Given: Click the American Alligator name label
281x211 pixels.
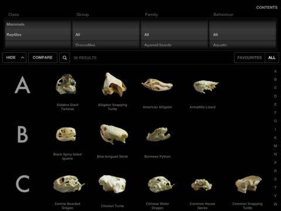Looking at the screenshot, I should (x=157, y=107).
